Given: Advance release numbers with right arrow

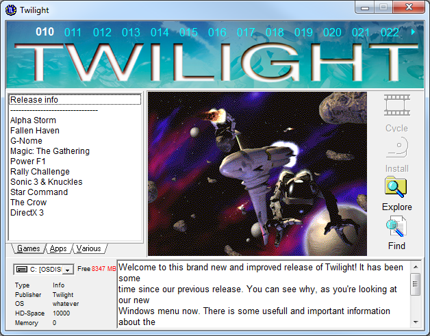Looking at the screenshot, I should pos(413,32).
